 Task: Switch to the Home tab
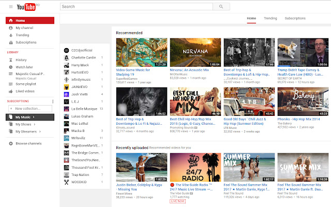(251, 19)
